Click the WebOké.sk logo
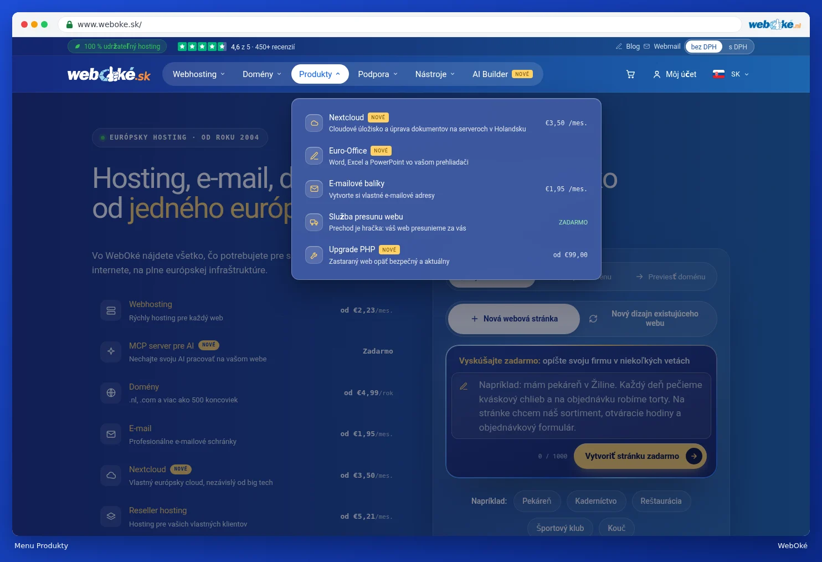 (x=109, y=74)
